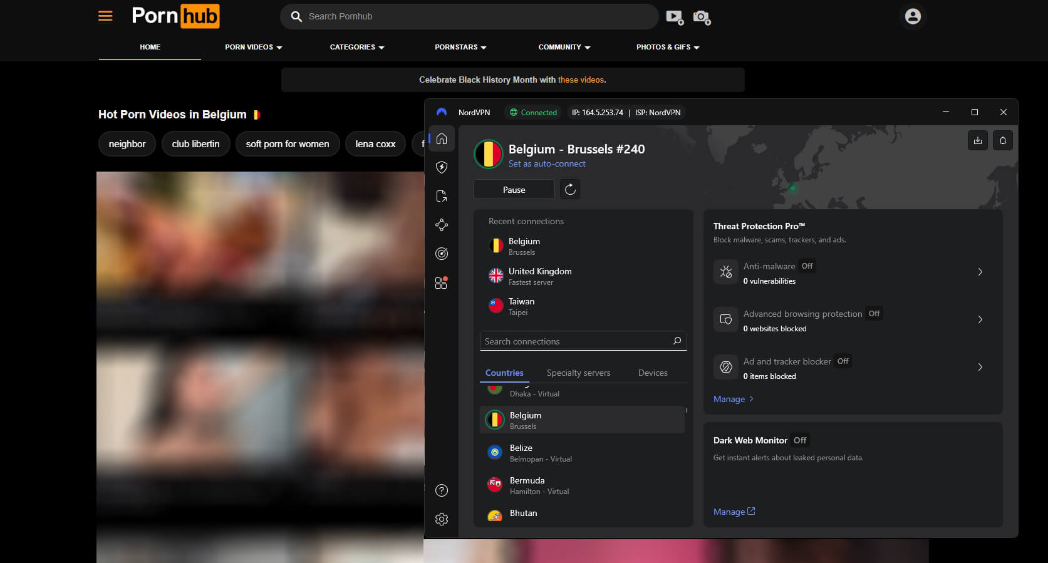Click the Pause connection button
The height and width of the screenshot is (563, 1048).
[x=514, y=189]
